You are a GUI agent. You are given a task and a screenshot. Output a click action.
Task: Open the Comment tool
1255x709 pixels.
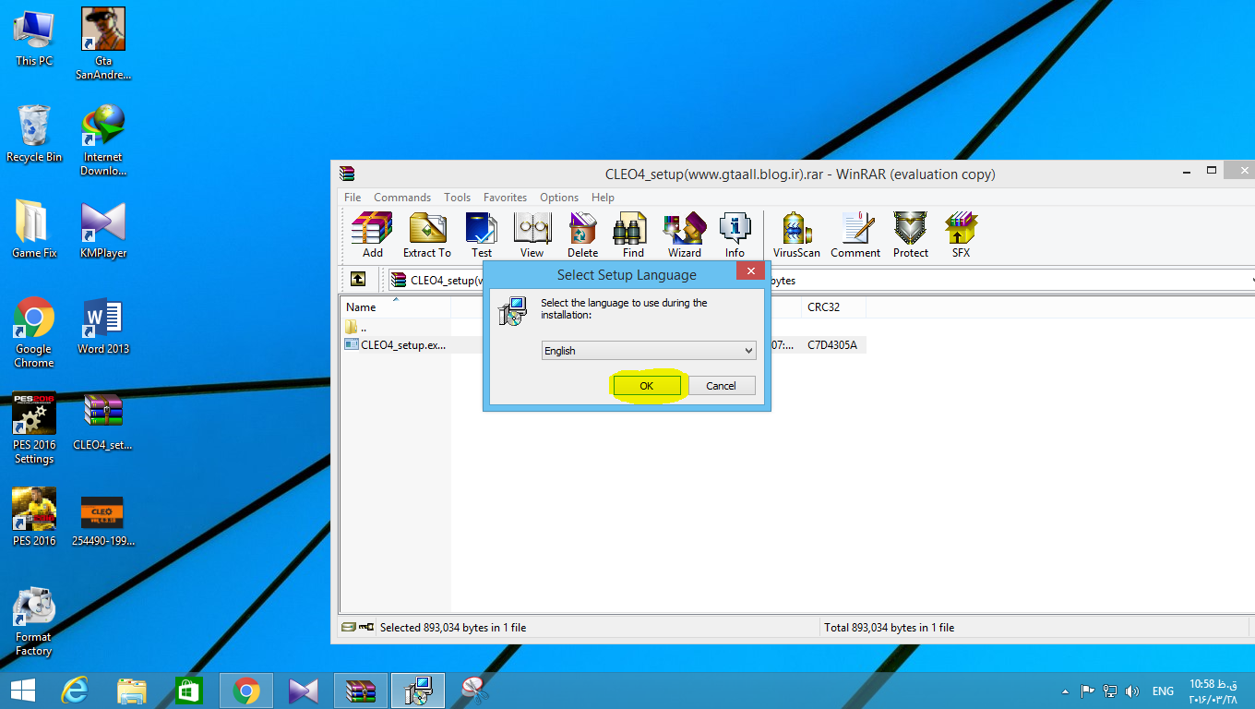coord(855,235)
